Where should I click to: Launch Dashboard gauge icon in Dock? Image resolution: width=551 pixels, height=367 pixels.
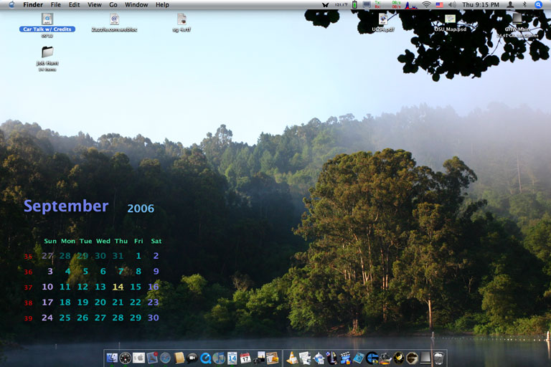click(126, 358)
